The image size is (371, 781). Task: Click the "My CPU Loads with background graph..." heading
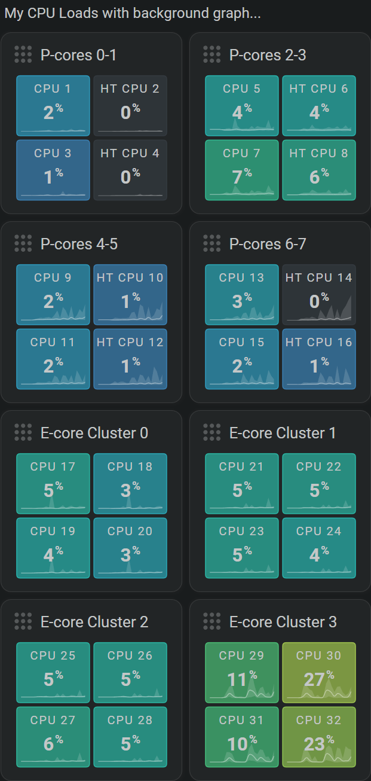(133, 13)
